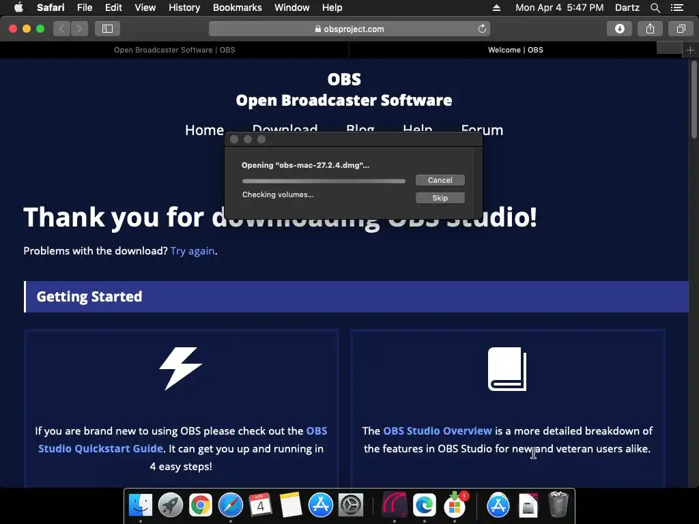The image size is (699, 524).
Task: Open the colorful installer icon with badge
Action: coord(454,505)
